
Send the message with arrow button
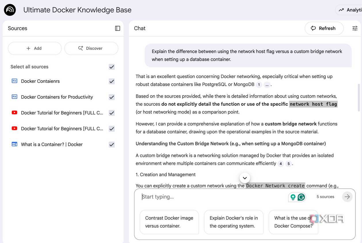pos(347,197)
